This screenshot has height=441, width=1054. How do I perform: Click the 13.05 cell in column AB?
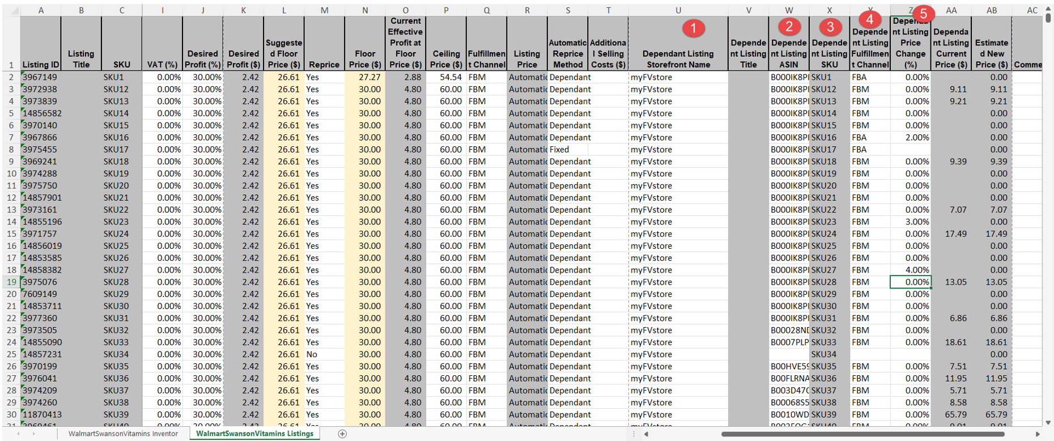[992, 282]
